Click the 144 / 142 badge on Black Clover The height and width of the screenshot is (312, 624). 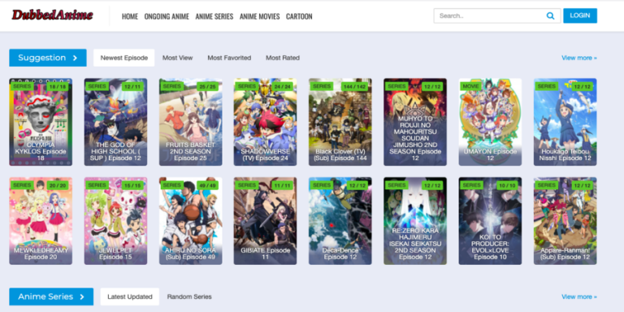354,86
